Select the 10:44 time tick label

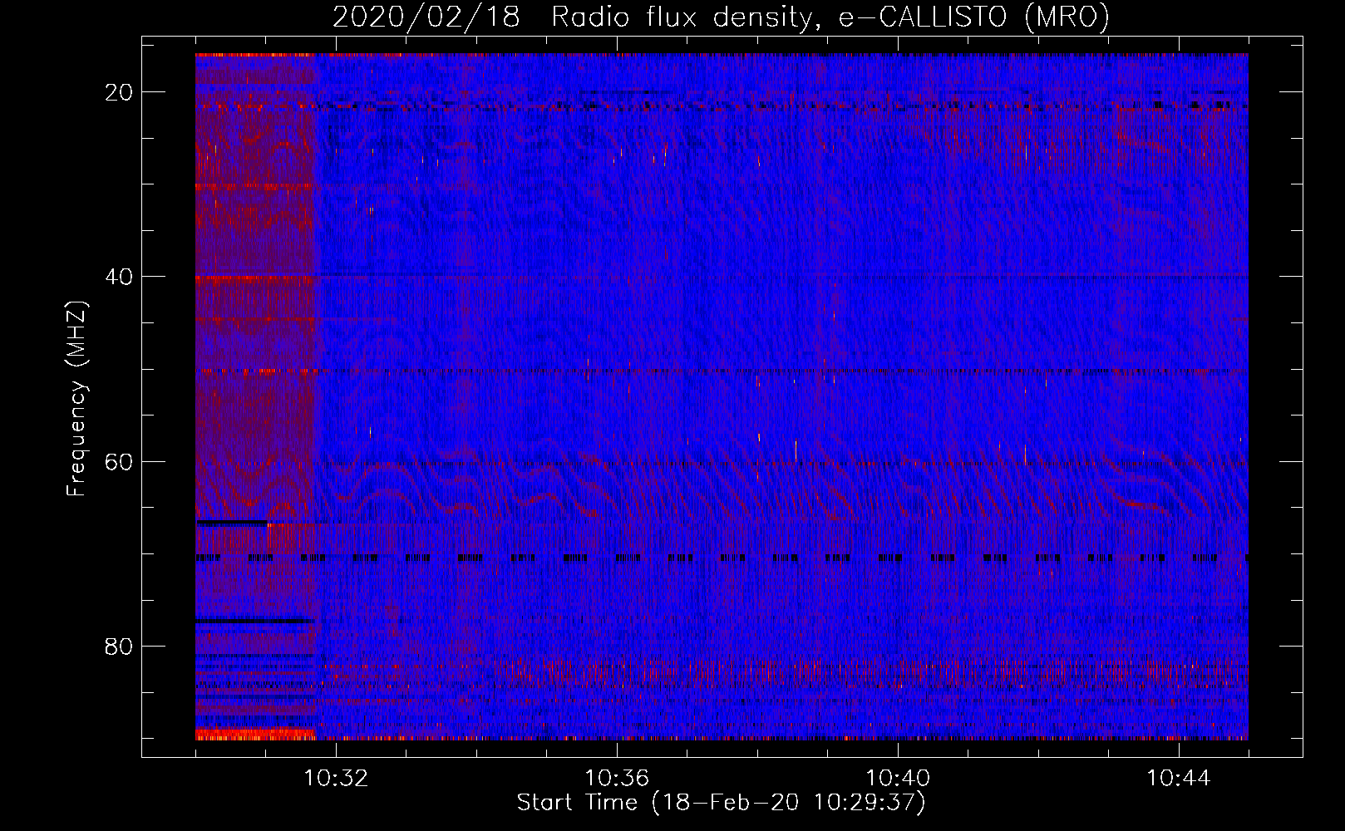(1179, 779)
